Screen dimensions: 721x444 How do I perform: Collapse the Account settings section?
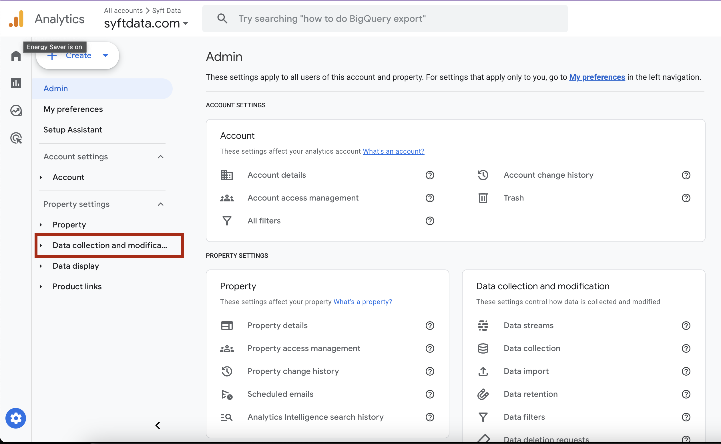160,157
